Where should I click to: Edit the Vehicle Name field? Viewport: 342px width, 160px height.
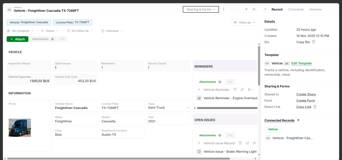[75, 106]
